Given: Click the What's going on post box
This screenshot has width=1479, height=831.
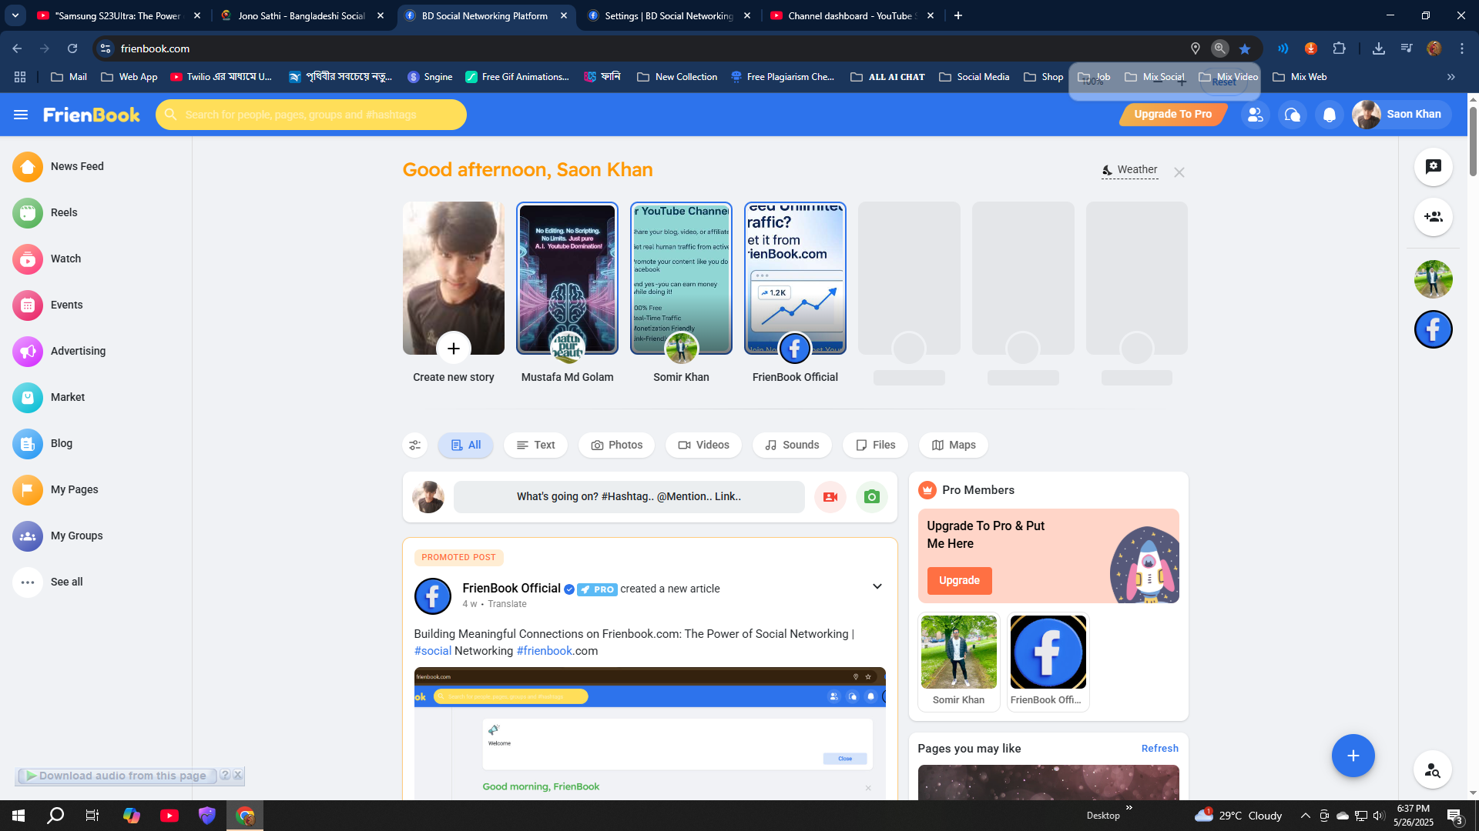Looking at the screenshot, I should point(629,497).
